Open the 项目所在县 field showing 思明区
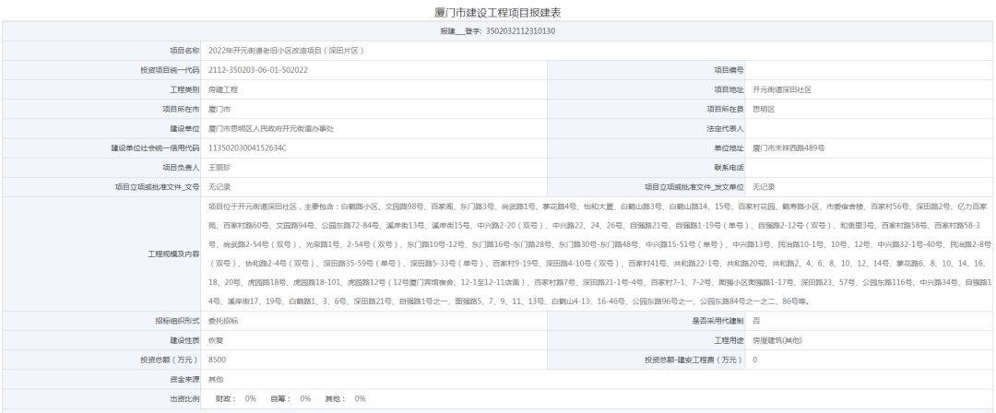This screenshot has height=413, width=996. click(764, 109)
